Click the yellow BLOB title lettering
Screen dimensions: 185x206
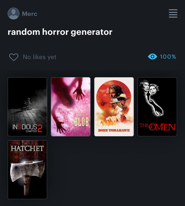click(82, 122)
